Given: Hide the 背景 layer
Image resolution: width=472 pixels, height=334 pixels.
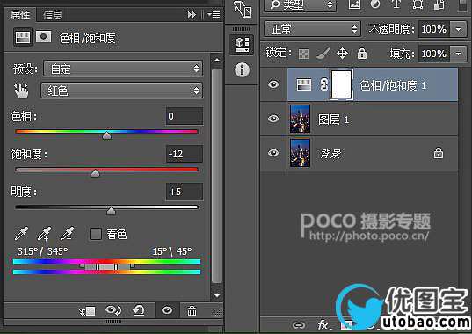Looking at the screenshot, I should [273, 153].
